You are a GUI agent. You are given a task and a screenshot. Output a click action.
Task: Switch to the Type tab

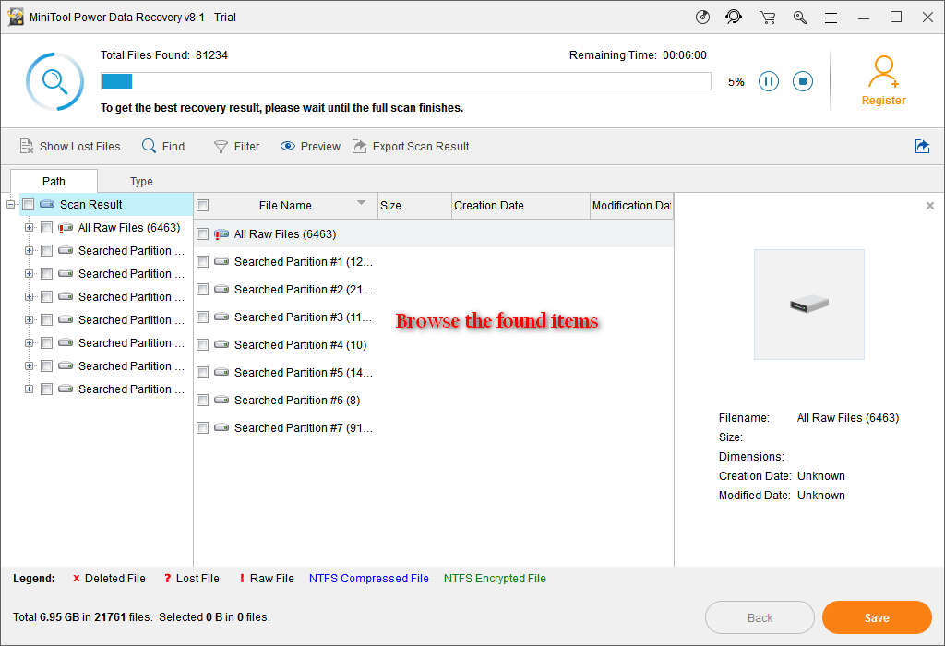point(141,182)
